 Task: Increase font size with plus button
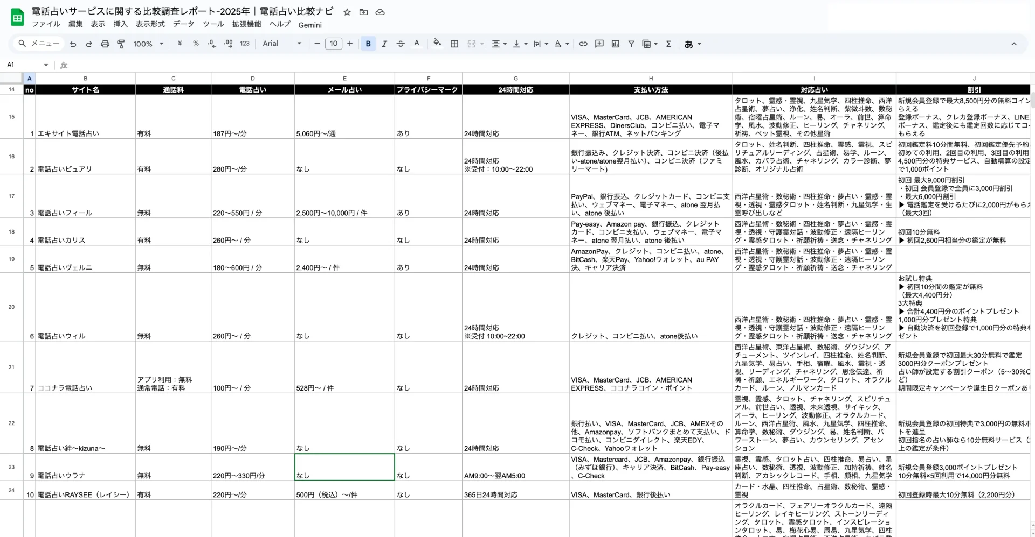point(350,44)
